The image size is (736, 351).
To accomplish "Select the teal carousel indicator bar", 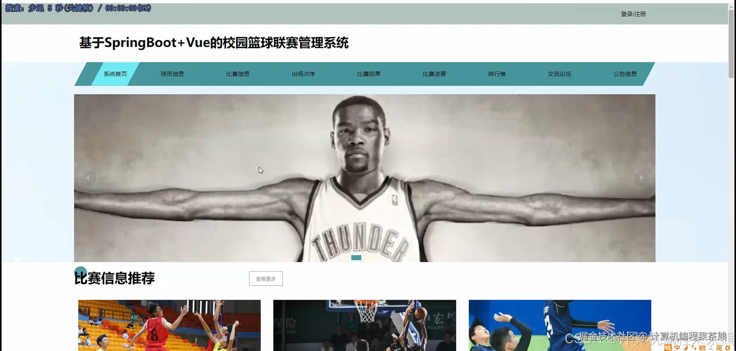I will pos(356,258).
